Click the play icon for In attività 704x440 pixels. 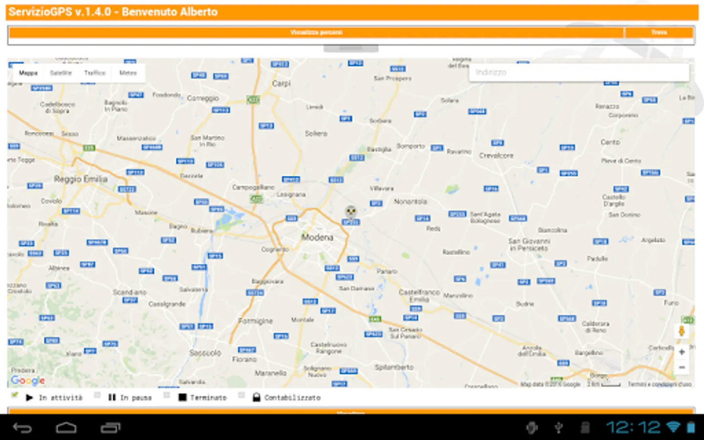click(x=29, y=397)
